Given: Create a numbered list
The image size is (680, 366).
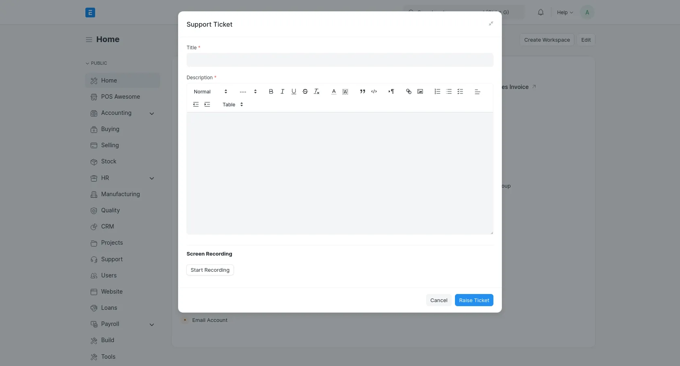Looking at the screenshot, I should pos(437,91).
